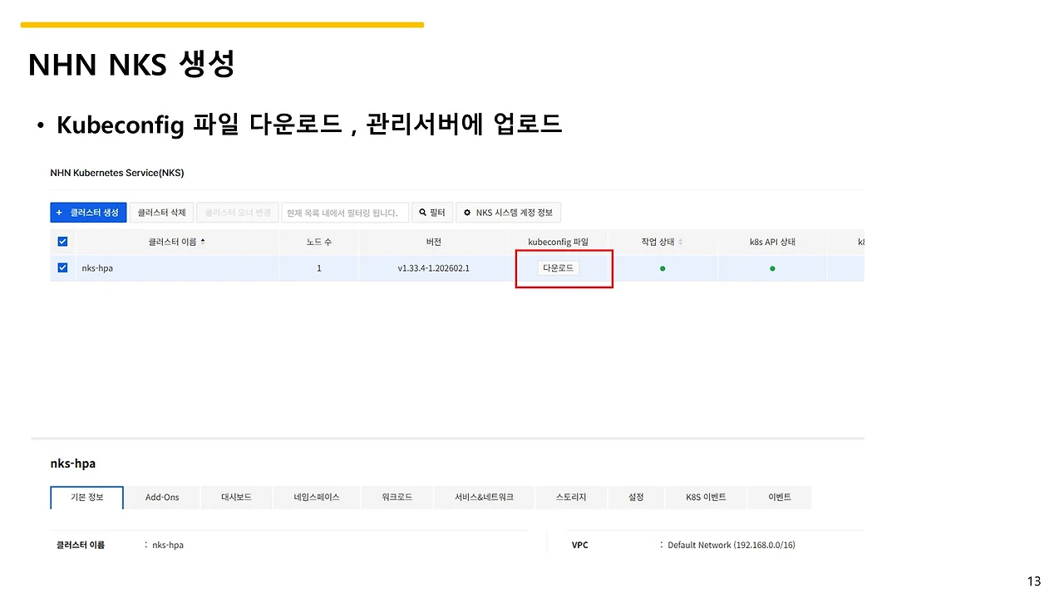
Task: Sort by 클러스터 이름 using the sort arrow
Action: click(203, 242)
